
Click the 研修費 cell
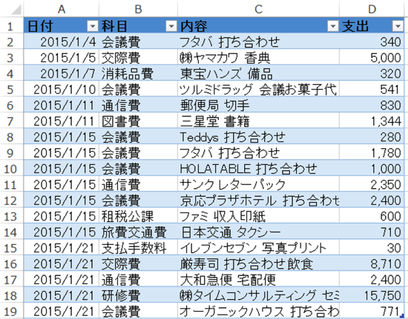click(x=139, y=295)
